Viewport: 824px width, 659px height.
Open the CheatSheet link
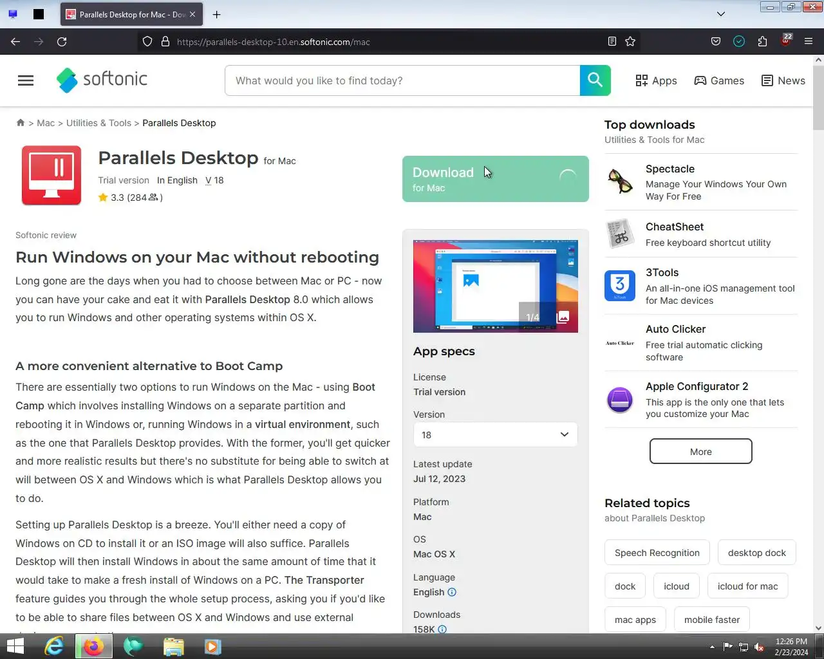tap(675, 227)
